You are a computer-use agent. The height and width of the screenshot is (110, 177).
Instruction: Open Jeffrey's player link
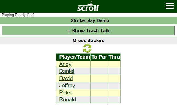click(x=67, y=86)
